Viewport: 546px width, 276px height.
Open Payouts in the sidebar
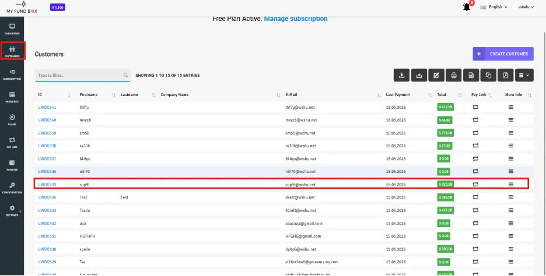pos(12,165)
